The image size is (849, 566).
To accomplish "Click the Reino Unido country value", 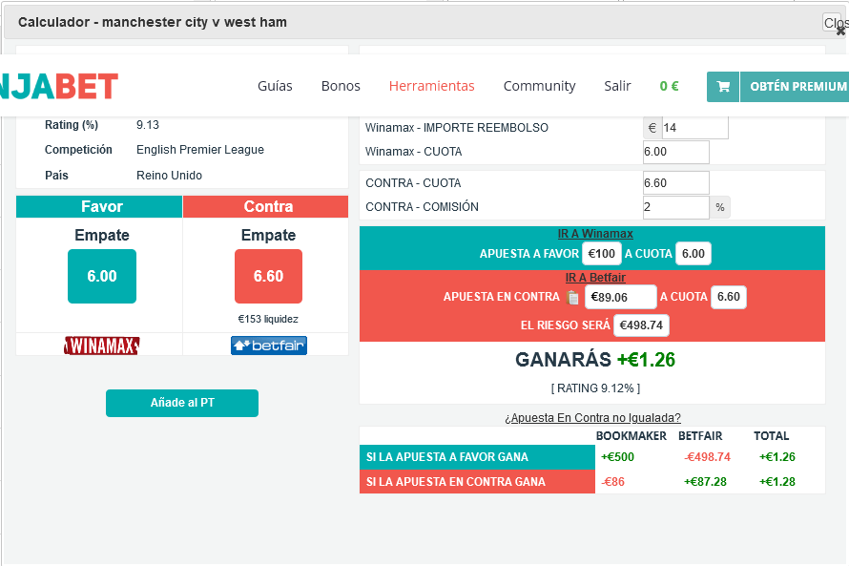I will 169,176.
